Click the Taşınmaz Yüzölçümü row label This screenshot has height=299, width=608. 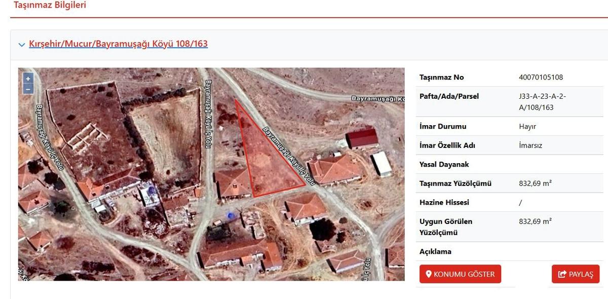coord(455,183)
